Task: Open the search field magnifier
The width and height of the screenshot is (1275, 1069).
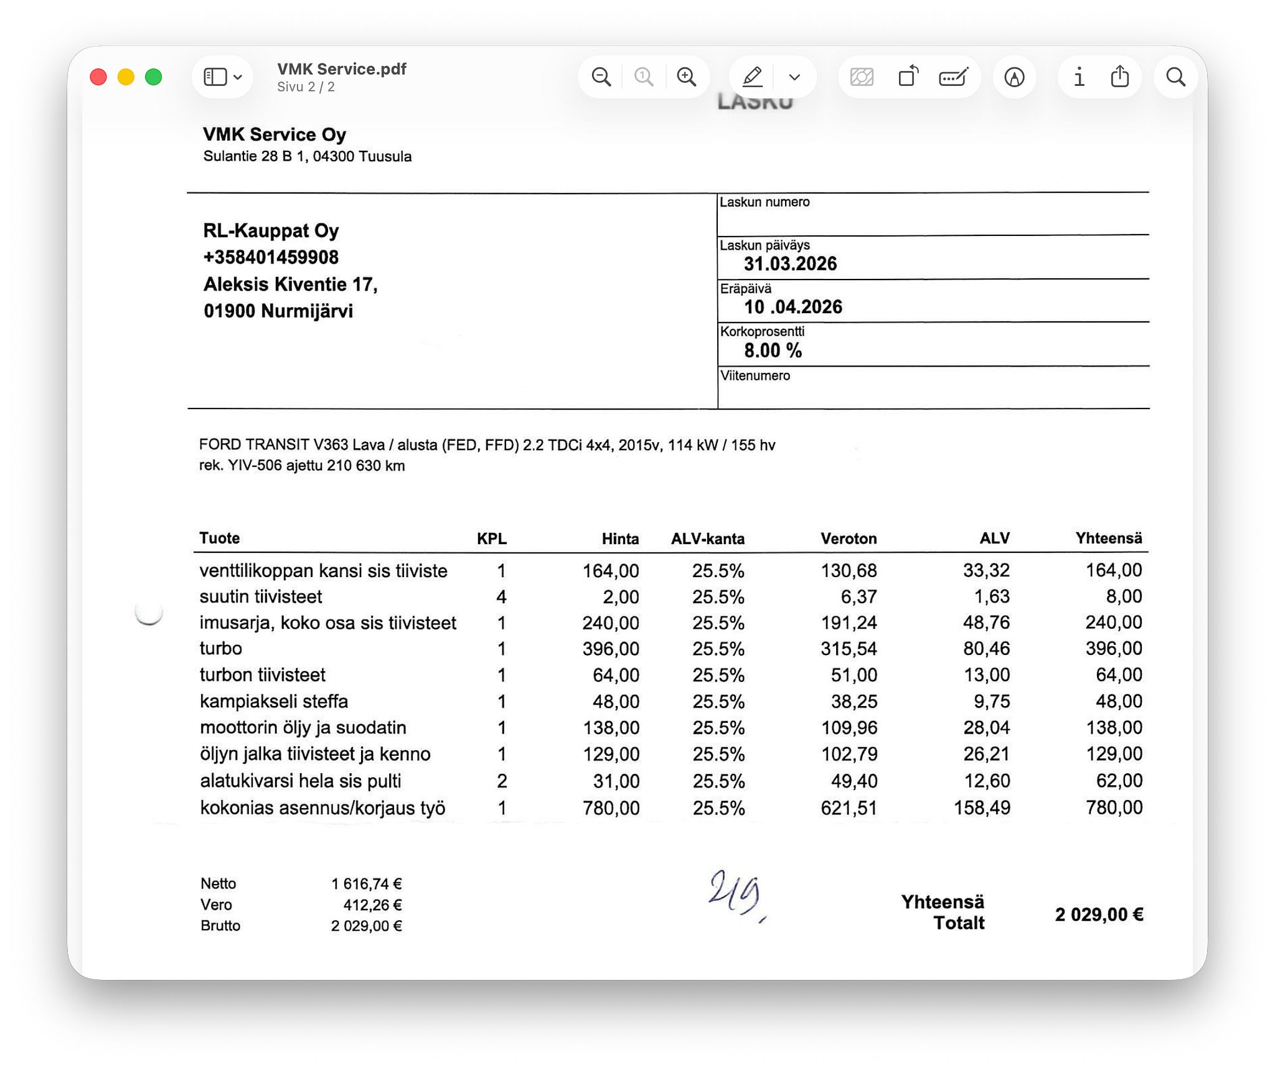Action: pyautogui.click(x=1175, y=77)
